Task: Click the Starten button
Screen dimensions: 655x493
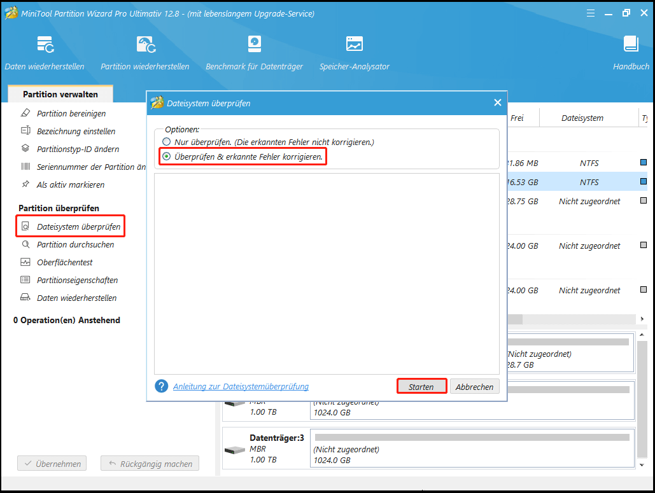Action: pyautogui.click(x=421, y=387)
